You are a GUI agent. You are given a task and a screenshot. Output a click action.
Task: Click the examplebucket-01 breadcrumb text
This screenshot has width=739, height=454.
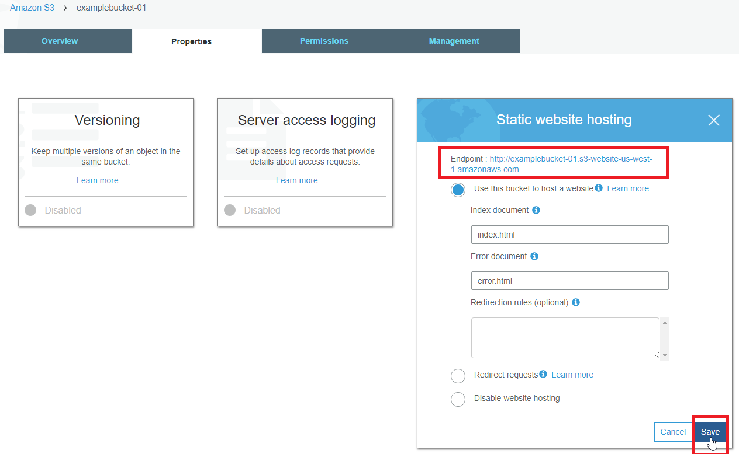click(111, 8)
